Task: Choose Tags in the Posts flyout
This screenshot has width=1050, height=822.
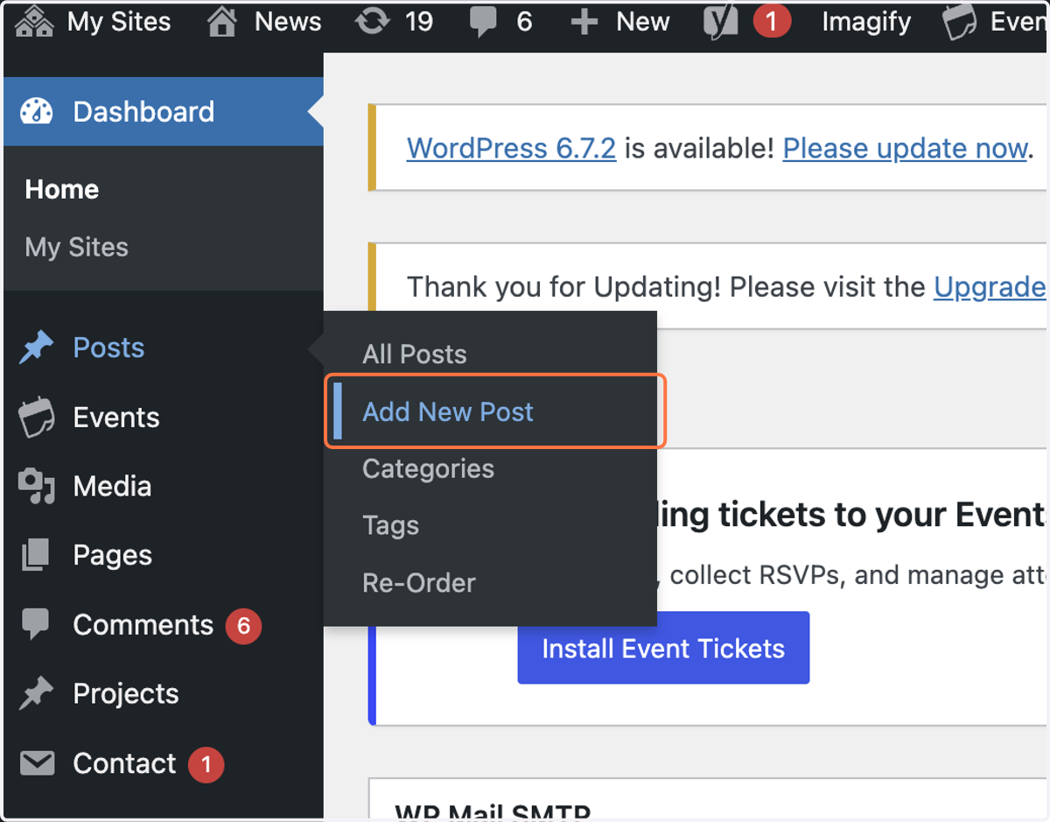Action: click(x=391, y=526)
